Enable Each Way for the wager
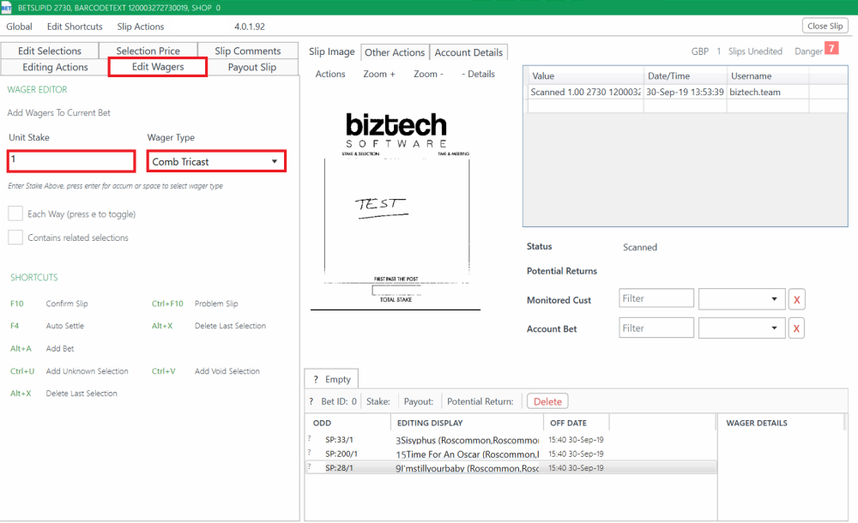 15,213
